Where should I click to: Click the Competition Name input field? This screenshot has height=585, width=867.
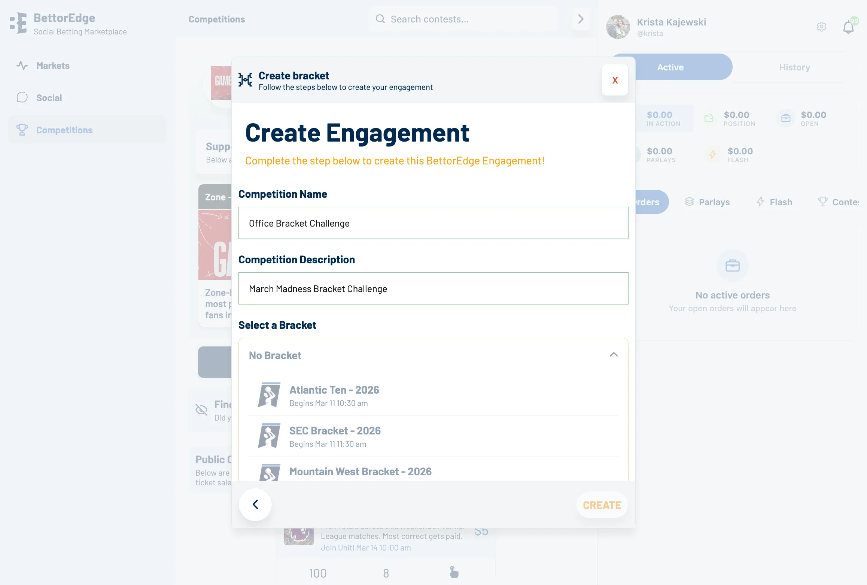[433, 223]
